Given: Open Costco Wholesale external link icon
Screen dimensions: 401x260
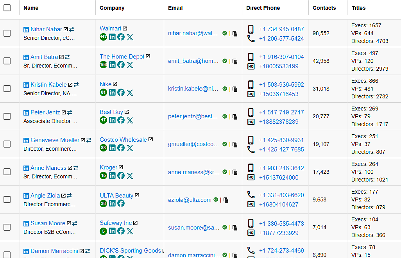Looking at the screenshot, I should tap(150, 140).
